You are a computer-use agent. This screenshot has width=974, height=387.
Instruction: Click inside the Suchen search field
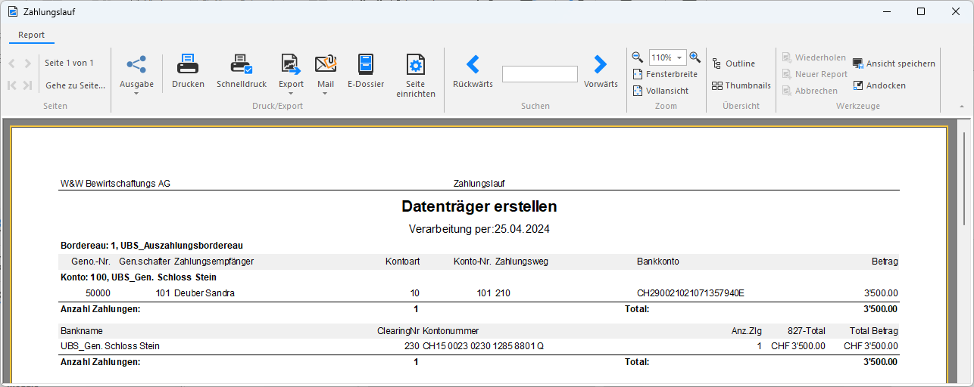click(539, 74)
